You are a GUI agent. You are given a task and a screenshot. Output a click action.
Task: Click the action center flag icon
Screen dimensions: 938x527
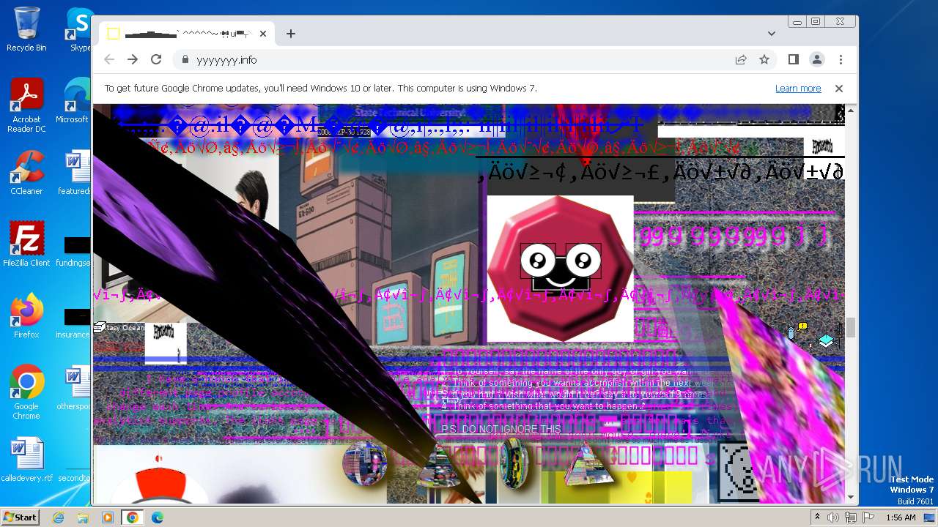(x=868, y=517)
